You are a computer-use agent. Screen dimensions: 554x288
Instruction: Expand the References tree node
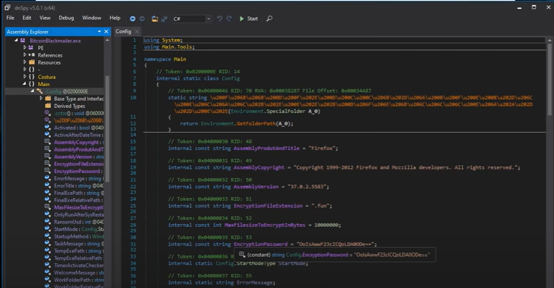(24, 55)
